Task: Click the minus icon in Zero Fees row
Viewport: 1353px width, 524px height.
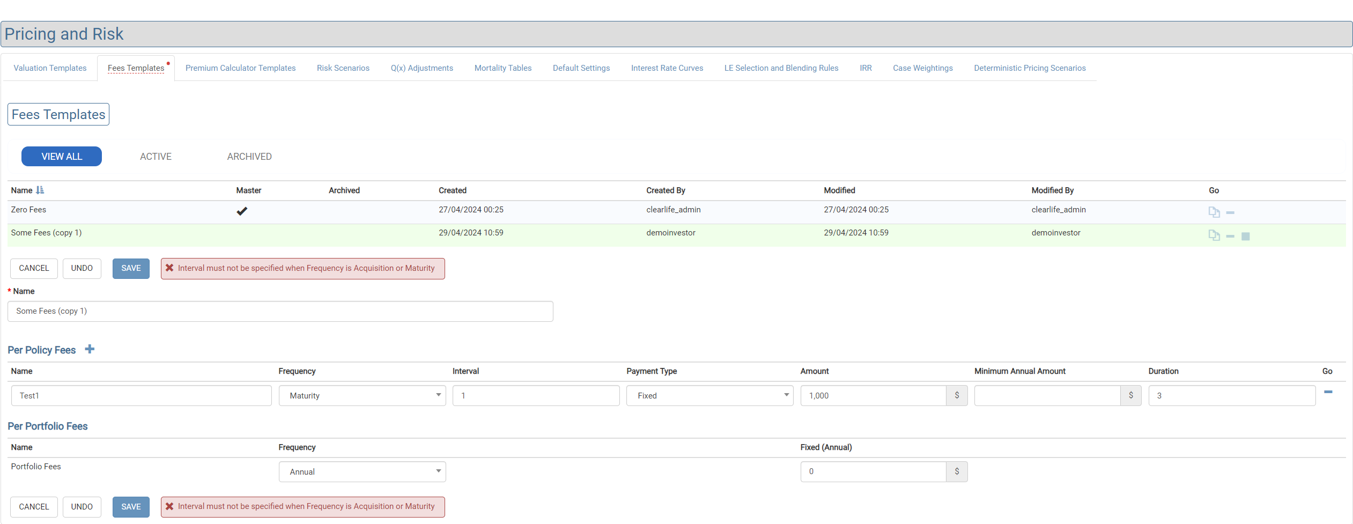Action: 1230,213
